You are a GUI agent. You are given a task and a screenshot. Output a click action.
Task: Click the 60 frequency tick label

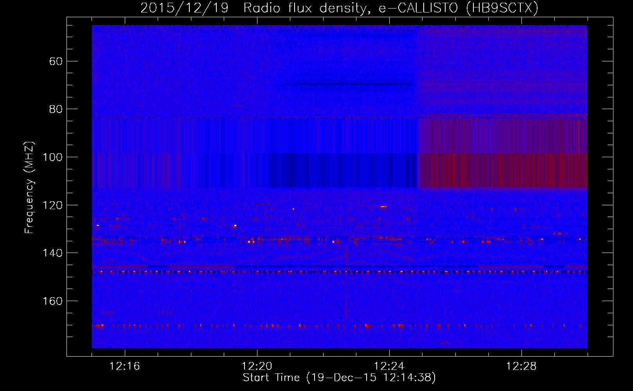tap(56, 61)
